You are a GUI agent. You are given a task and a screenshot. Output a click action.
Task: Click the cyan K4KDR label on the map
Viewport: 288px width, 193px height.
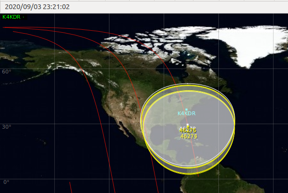pos(186,113)
